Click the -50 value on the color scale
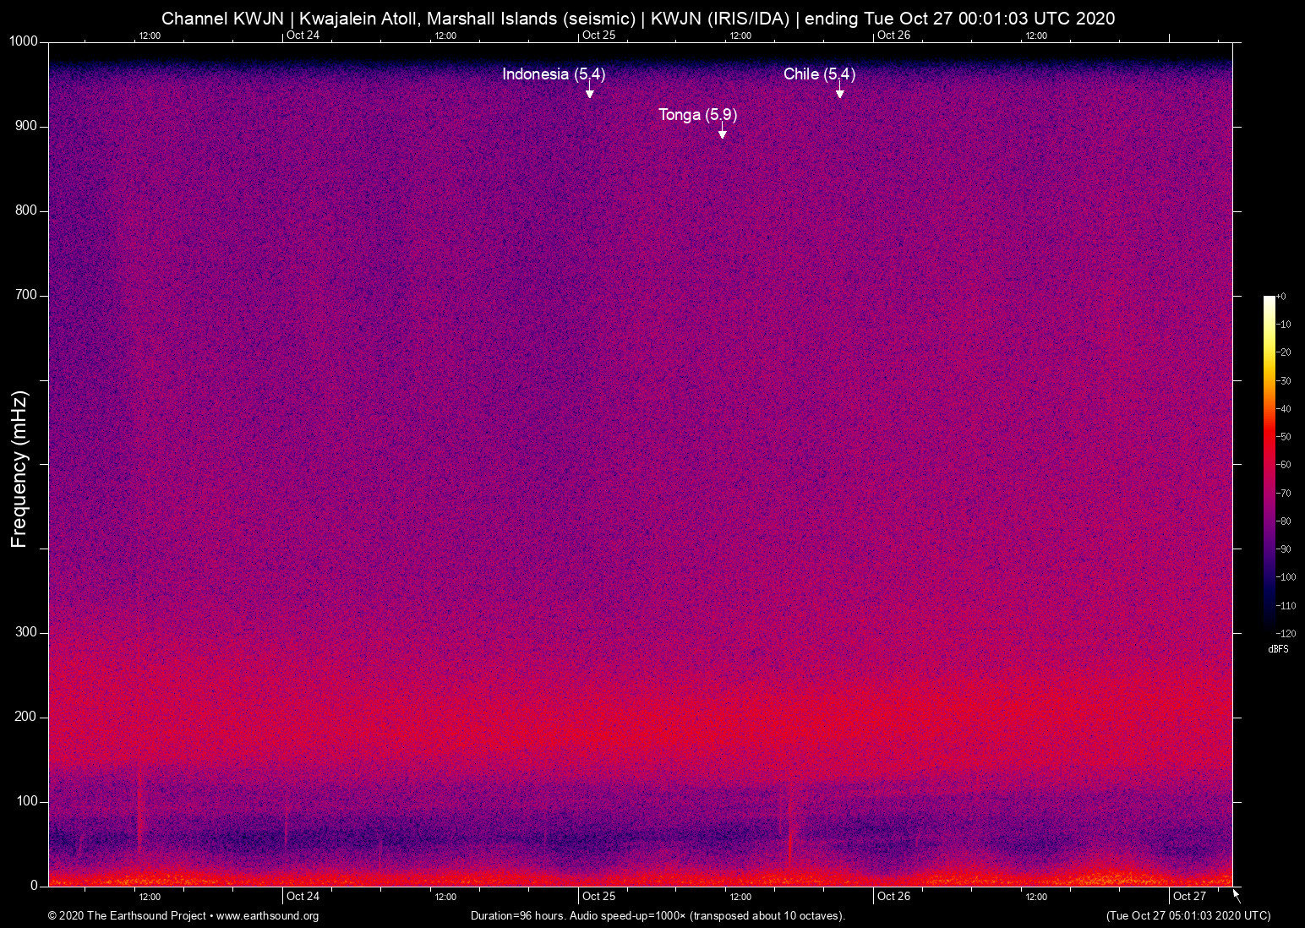 (x=1283, y=437)
